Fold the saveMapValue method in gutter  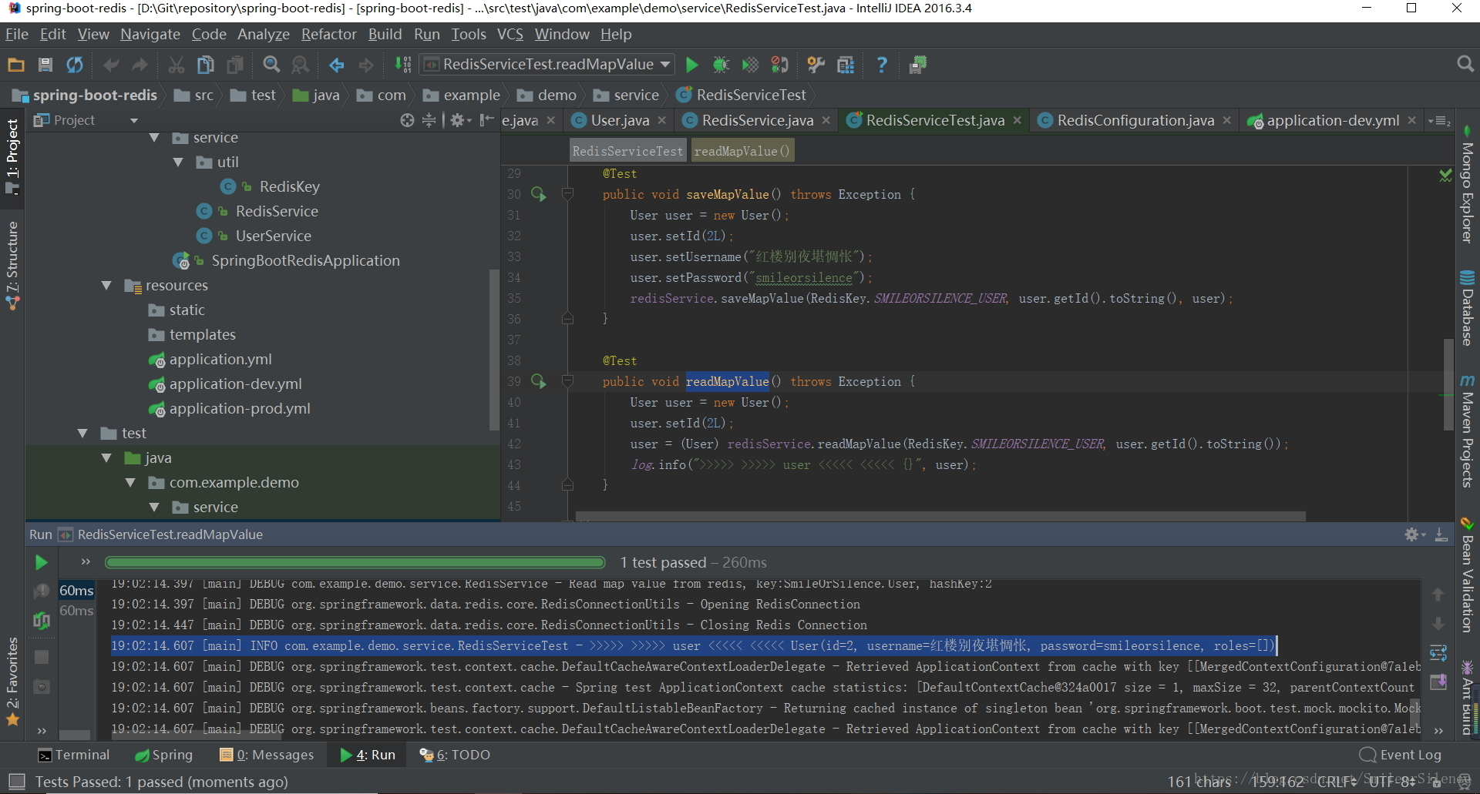pyautogui.click(x=567, y=194)
